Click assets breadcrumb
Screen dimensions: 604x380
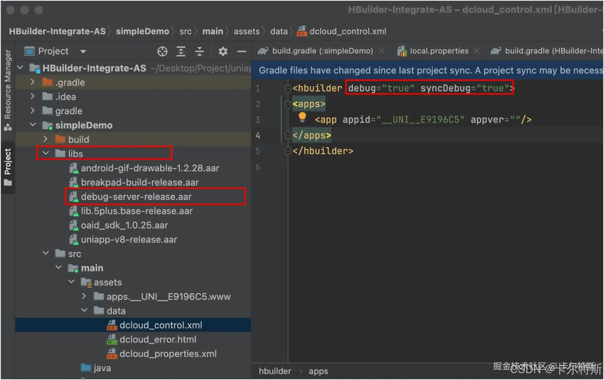(247, 31)
